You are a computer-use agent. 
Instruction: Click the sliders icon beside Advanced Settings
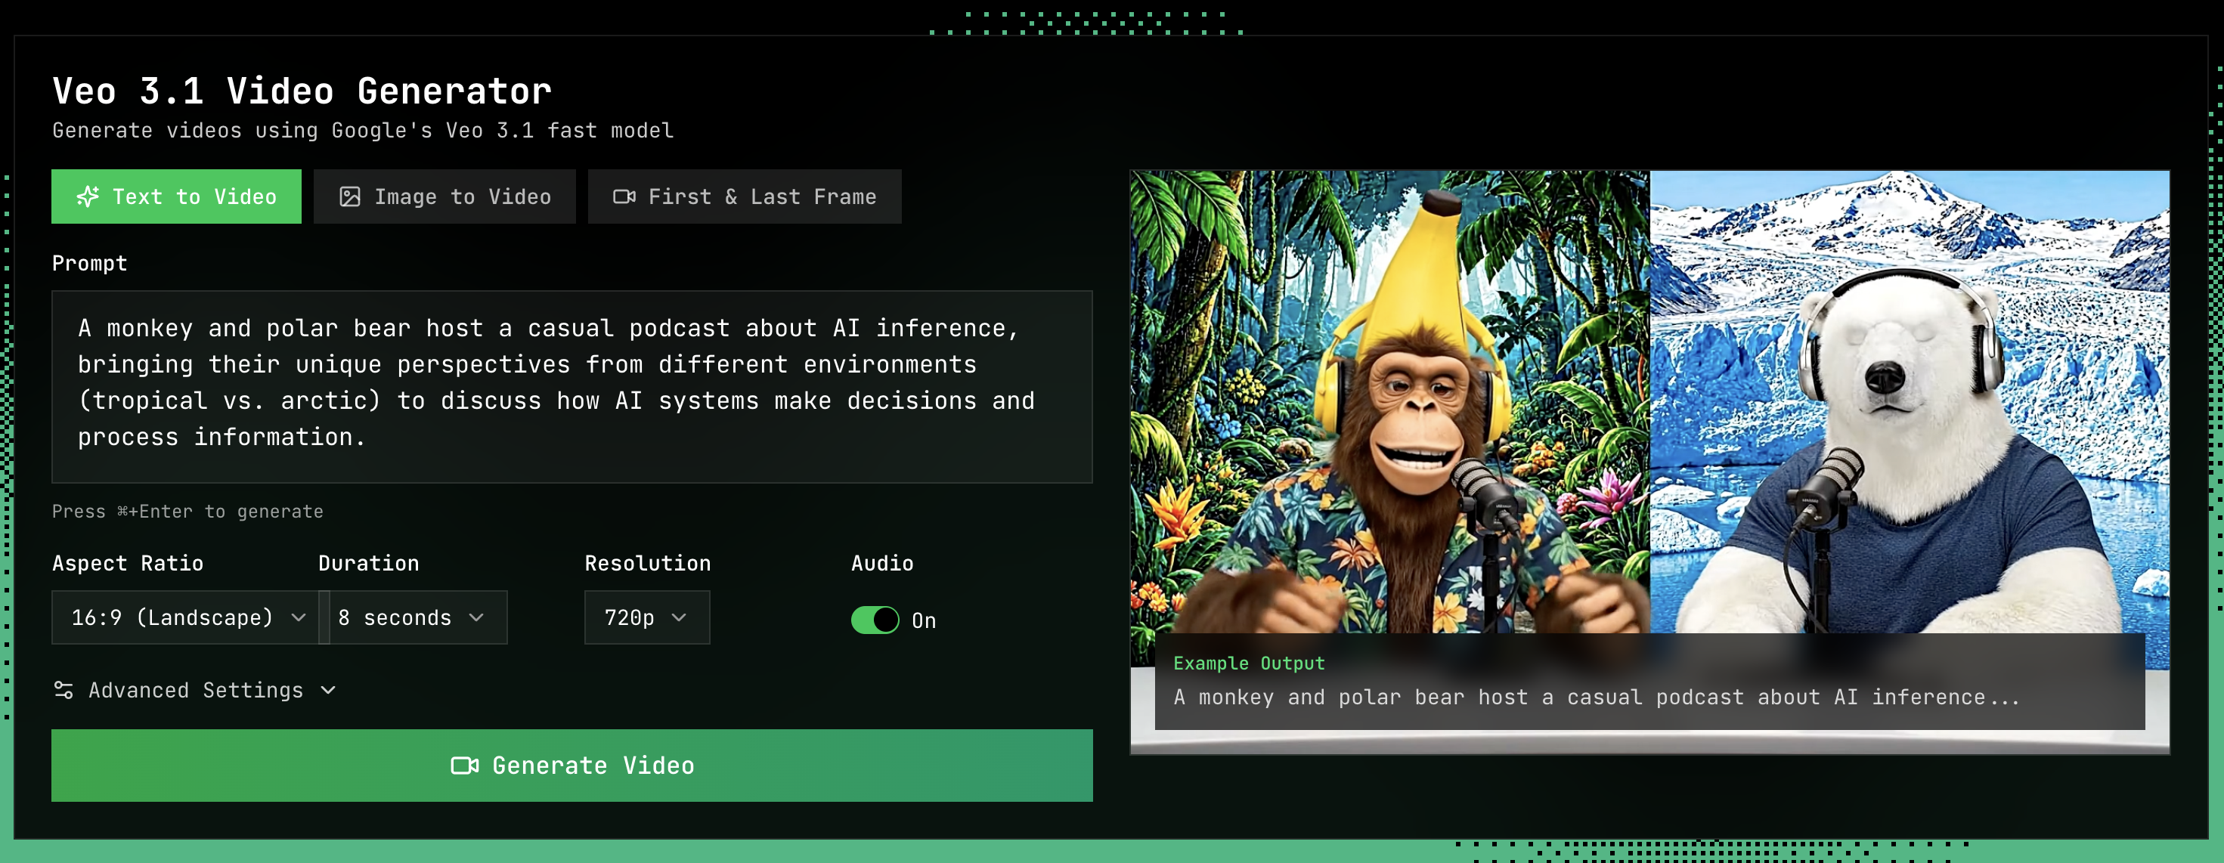point(63,689)
